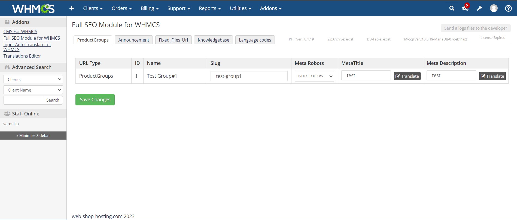Image resolution: width=517 pixels, height=220 pixels.
Task: Open the search magnifier icon
Action: click(452, 8)
